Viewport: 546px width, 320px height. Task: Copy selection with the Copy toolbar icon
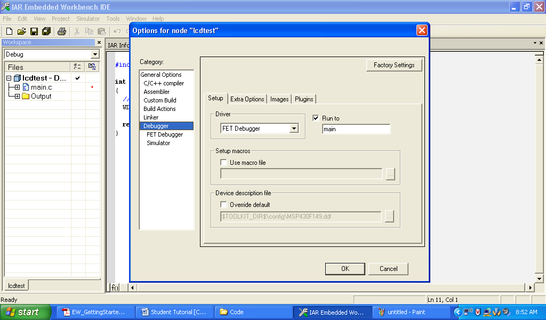[89, 31]
